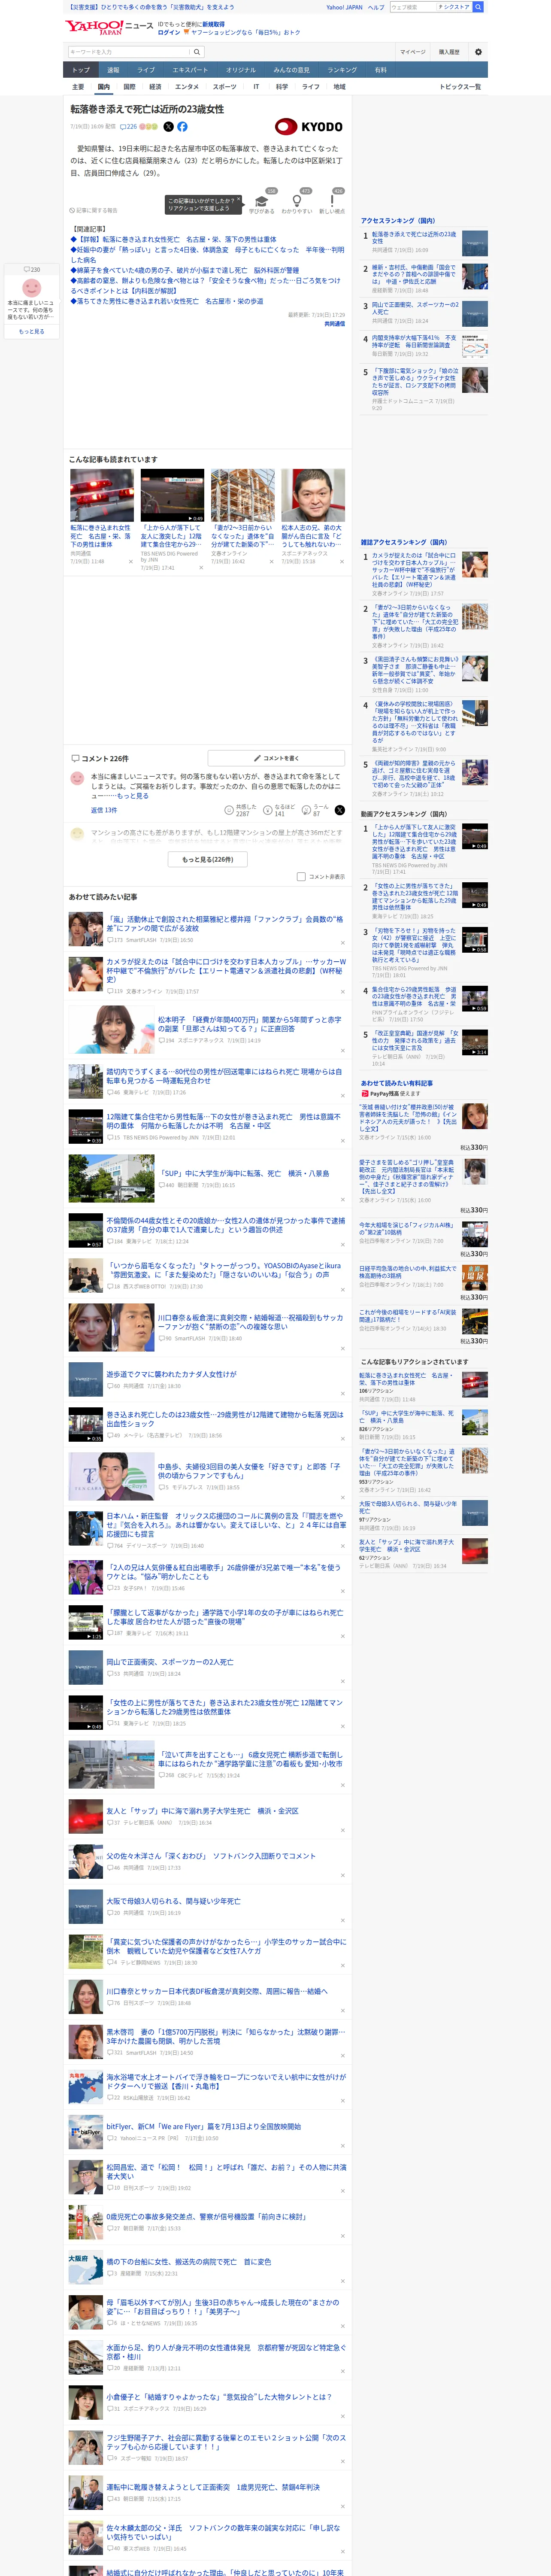Viewport: 551px width, 2576px height.
Task: Share the article on Facebook
Action: (182, 127)
